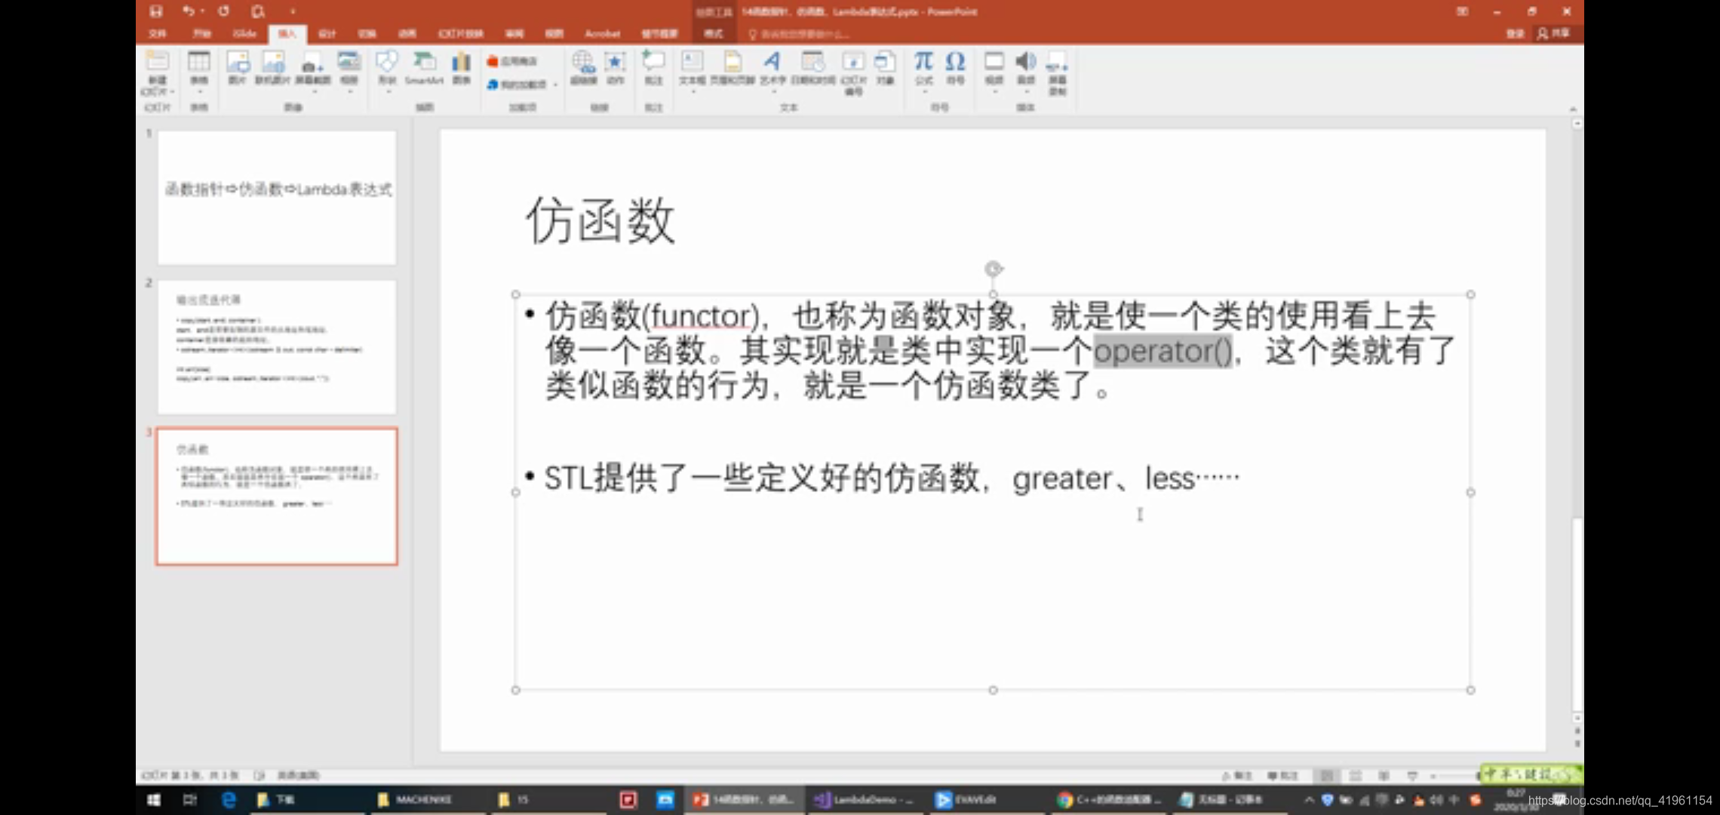Insert a picture from file
Image resolution: width=1720 pixels, height=815 pixels.
coord(238,67)
